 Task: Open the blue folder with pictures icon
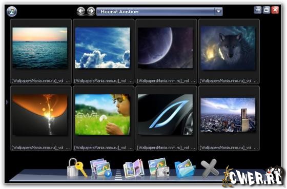184,169
